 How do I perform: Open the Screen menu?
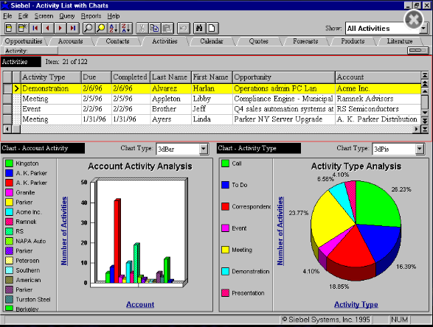(x=44, y=16)
